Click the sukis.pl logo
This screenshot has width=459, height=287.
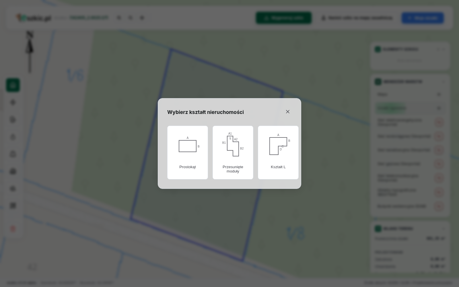click(x=34, y=18)
